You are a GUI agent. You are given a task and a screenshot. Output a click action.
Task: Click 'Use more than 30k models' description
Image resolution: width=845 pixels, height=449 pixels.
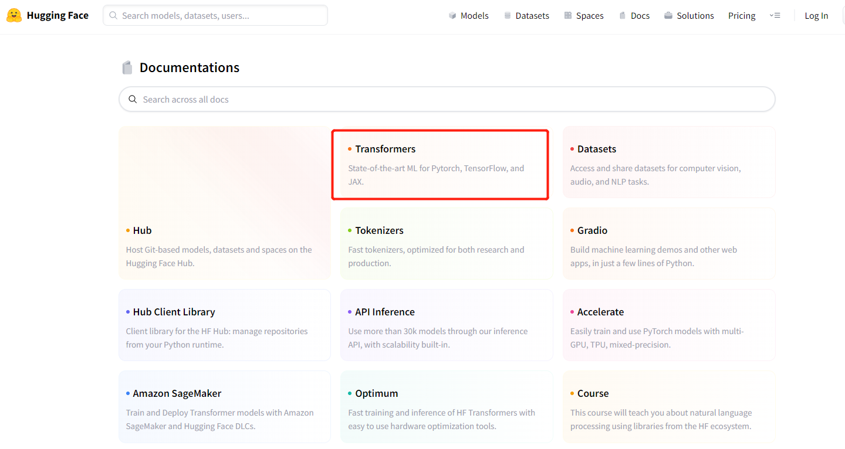coord(438,338)
